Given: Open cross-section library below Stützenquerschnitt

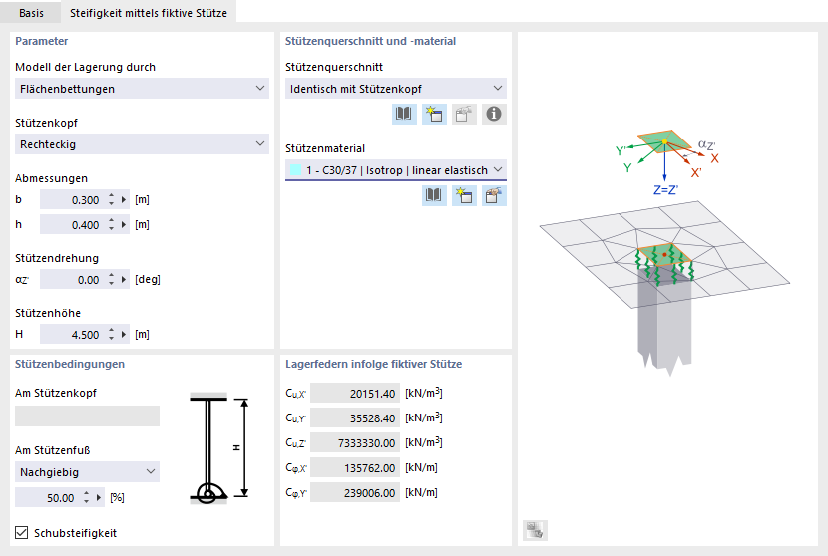Looking at the screenshot, I should tap(404, 114).
